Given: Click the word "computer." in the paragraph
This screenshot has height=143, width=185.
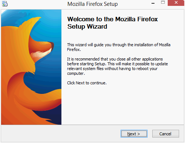Looking at the screenshot, I should point(76,73).
